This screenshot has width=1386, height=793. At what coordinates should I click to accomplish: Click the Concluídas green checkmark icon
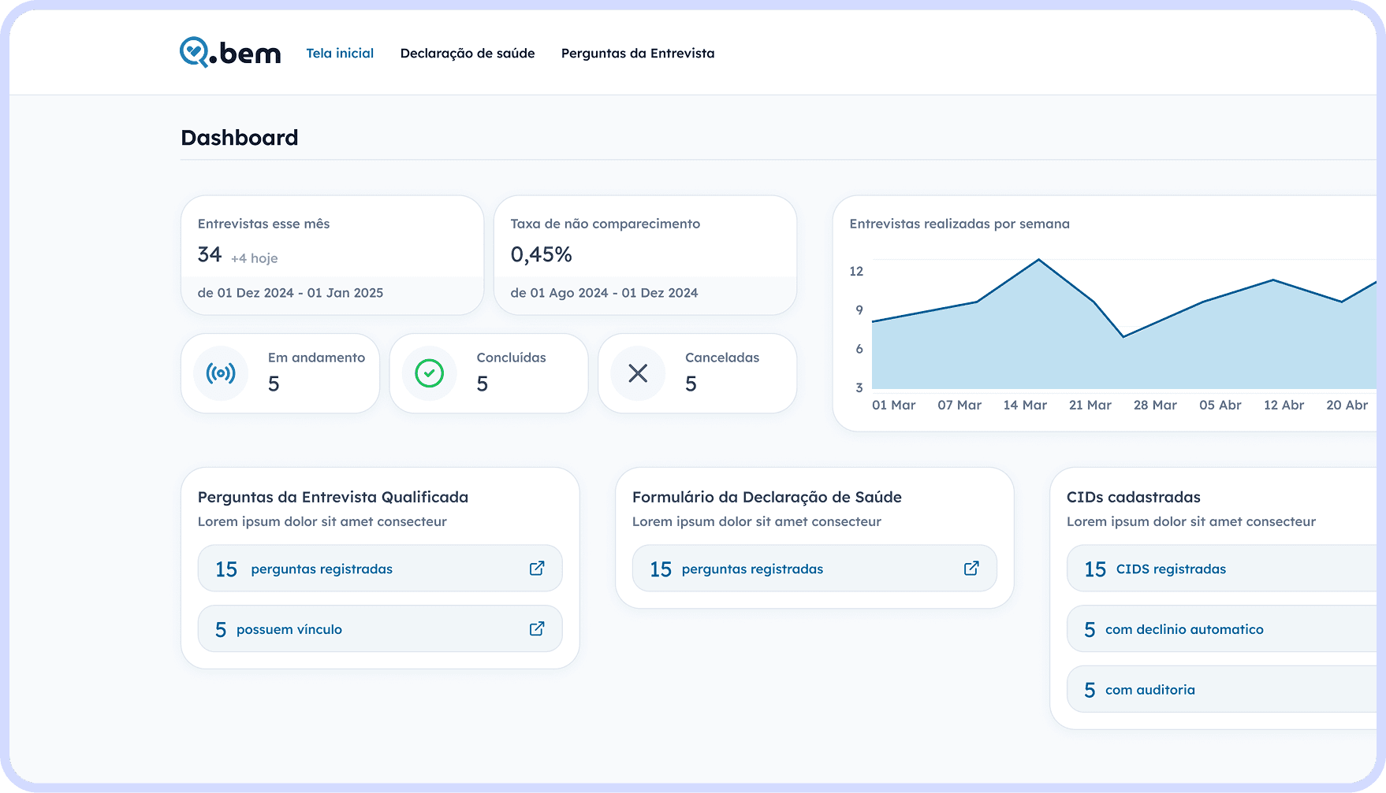coord(430,373)
